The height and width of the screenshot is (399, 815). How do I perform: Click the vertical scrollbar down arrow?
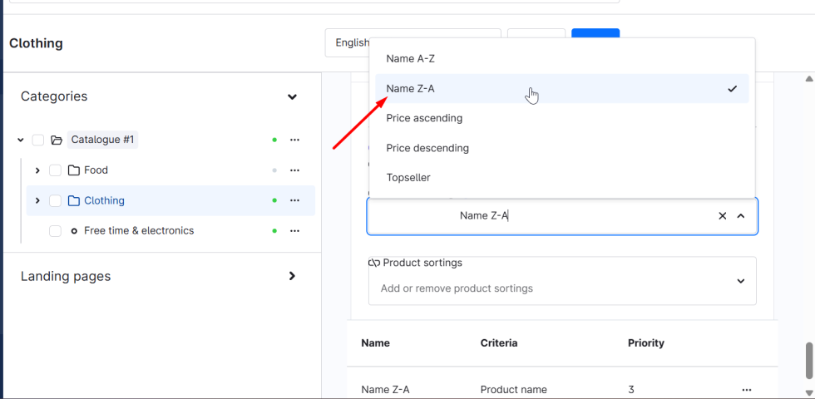pos(809,392)
